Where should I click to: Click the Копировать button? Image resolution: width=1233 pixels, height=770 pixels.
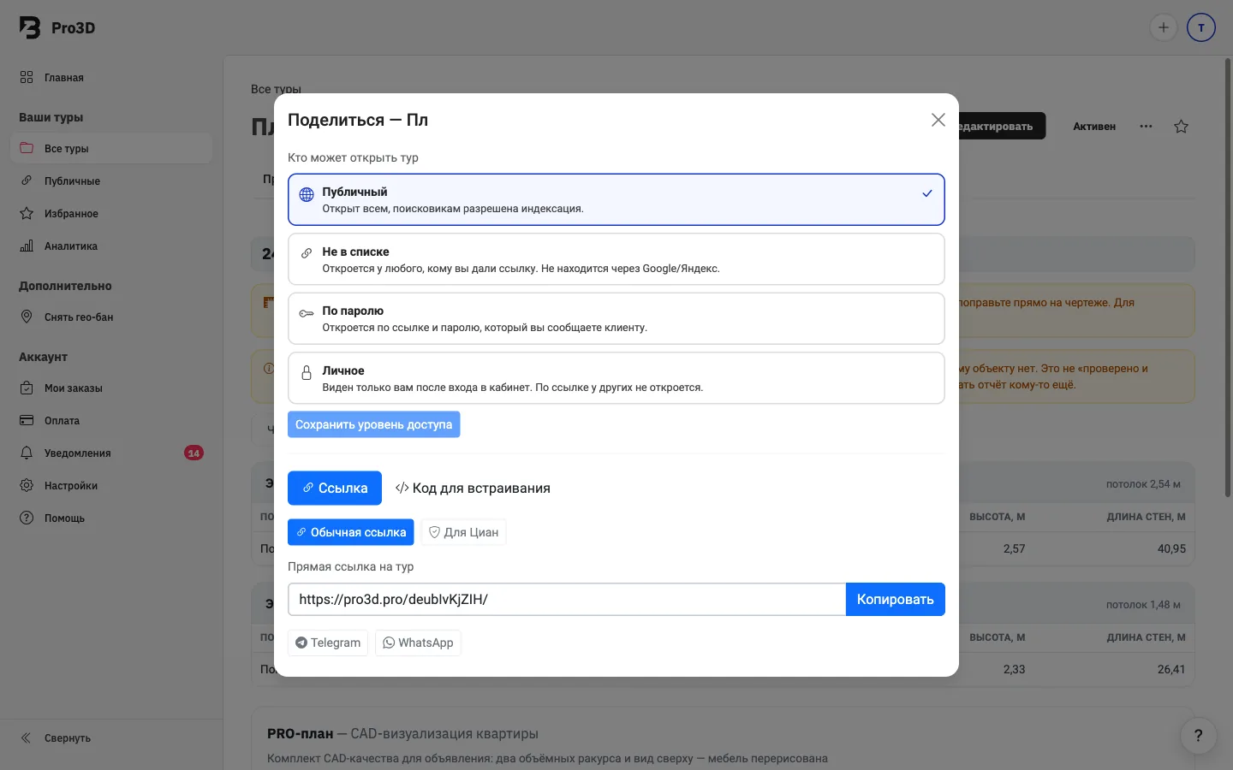(896, 599)
